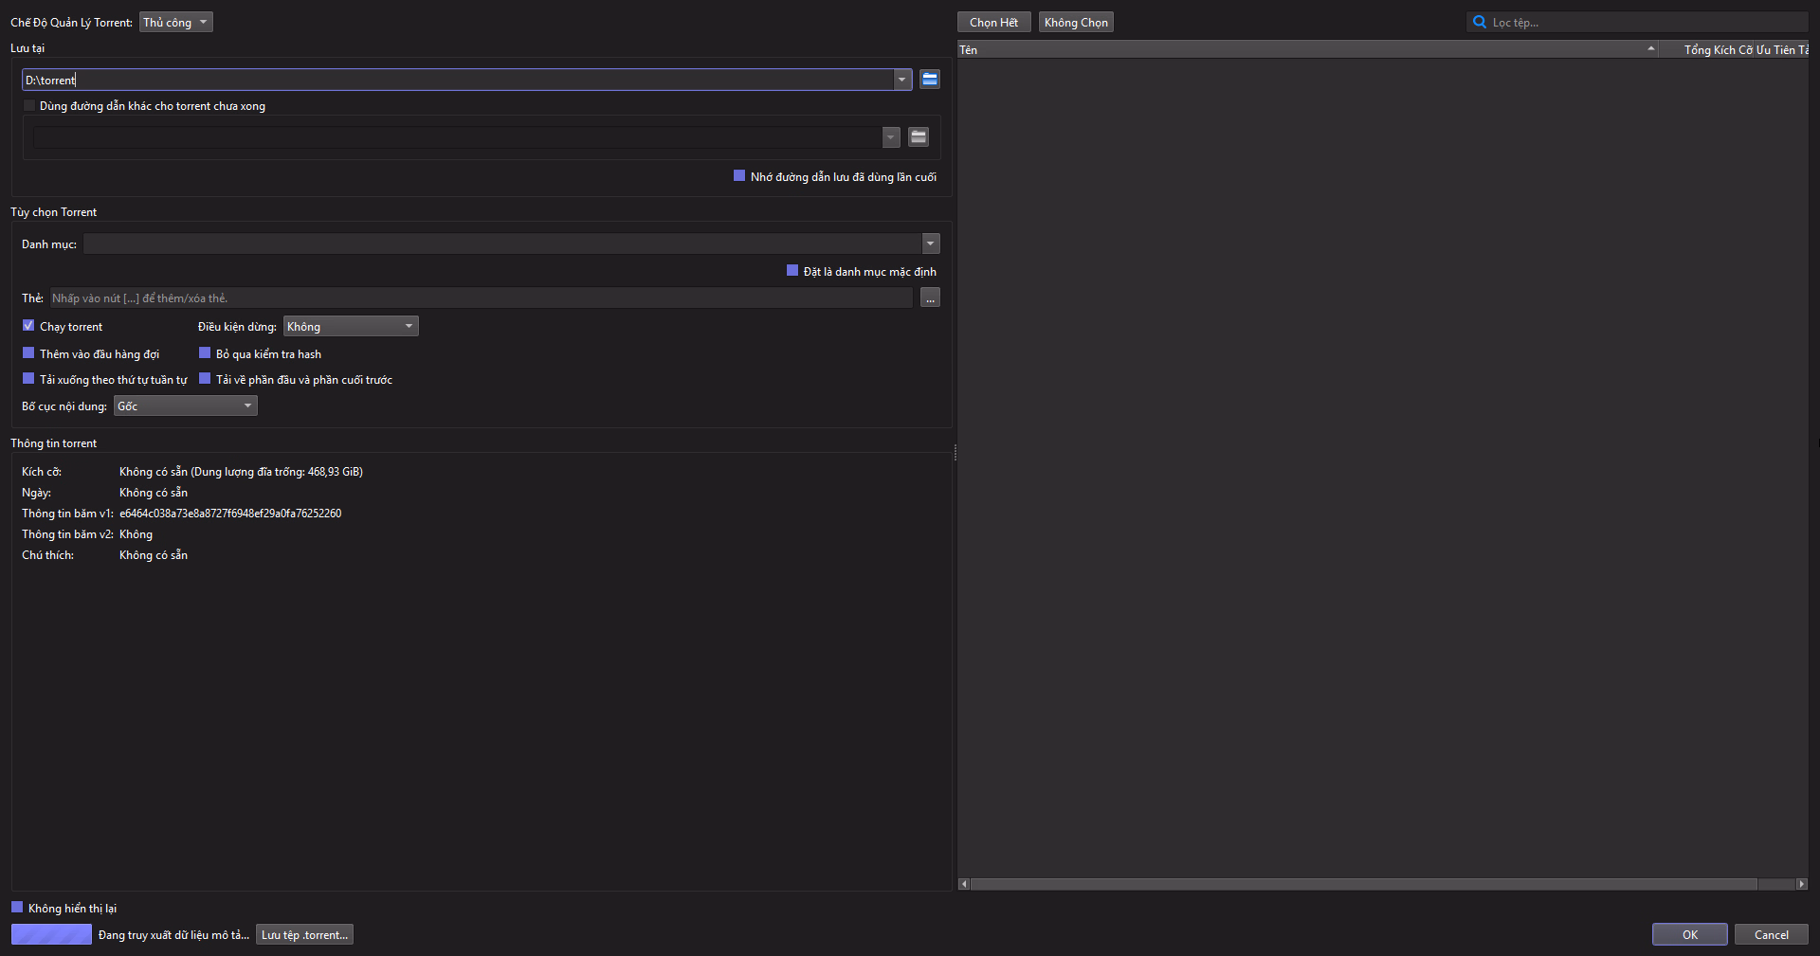Image resolution: width=1820 pixels, height=956 pixels.
Task: Click the 'Tổng Kích Cỡ' column header
Action: [1718, 50]
